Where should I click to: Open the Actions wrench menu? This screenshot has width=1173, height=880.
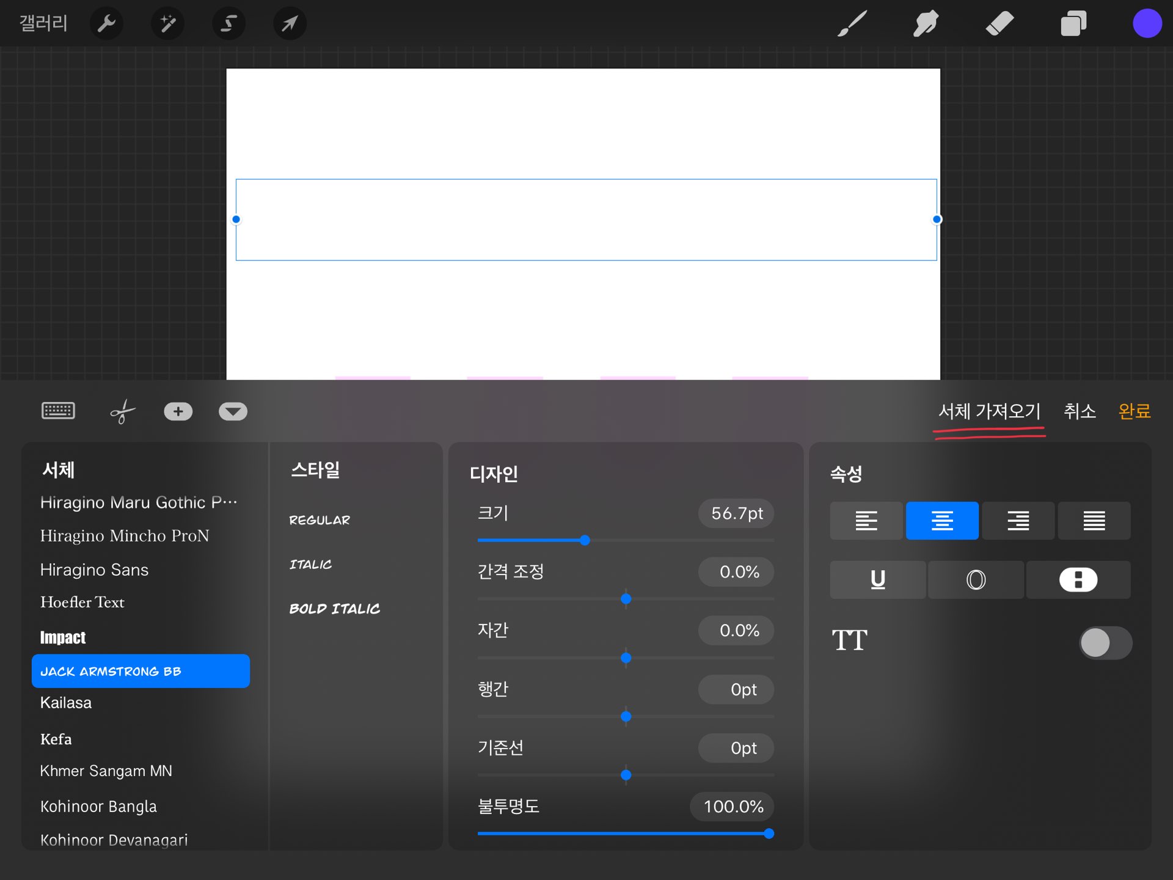106,24
